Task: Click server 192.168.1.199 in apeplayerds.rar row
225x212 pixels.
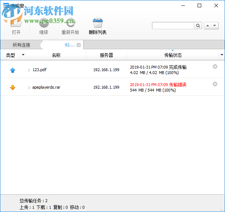Action: 106,87
